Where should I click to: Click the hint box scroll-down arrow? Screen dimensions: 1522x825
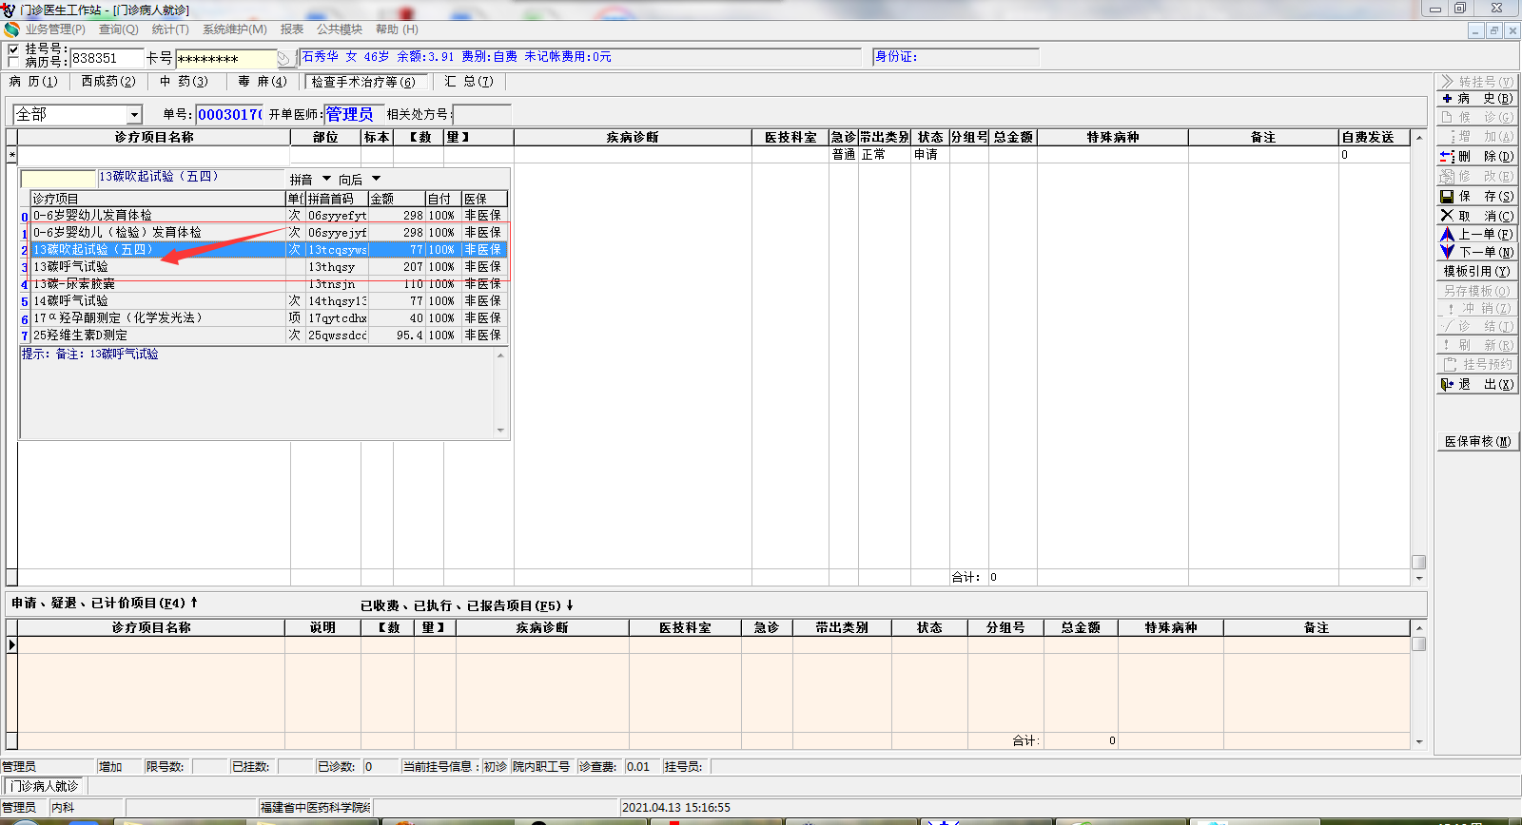[x=500, y=431]
